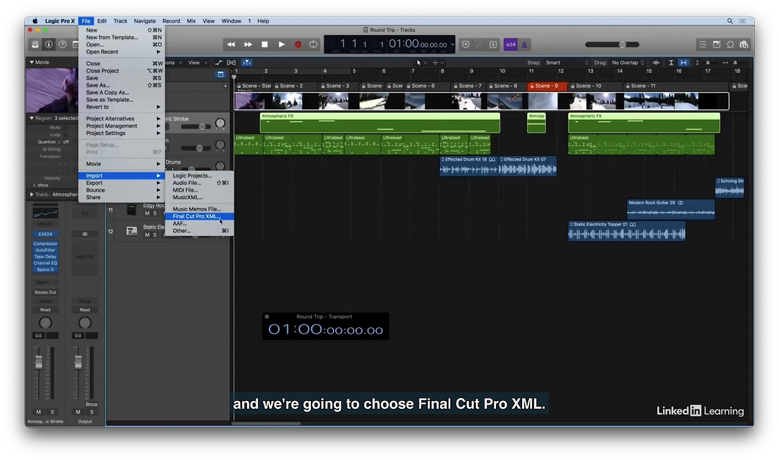This screenshot has width=779, height=460.
Task: Open the List Editors button
Action: (x=703, y=44)
